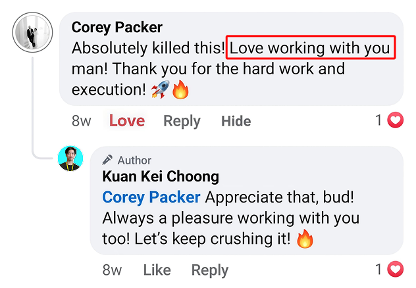Click the 8w timestamp on Corey's comment

[x=82, y=121]
